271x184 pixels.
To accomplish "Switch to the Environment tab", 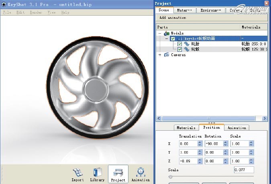I will click(x=212, y=10).
